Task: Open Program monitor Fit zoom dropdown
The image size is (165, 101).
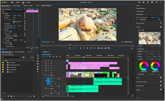Action: point(55,42)
